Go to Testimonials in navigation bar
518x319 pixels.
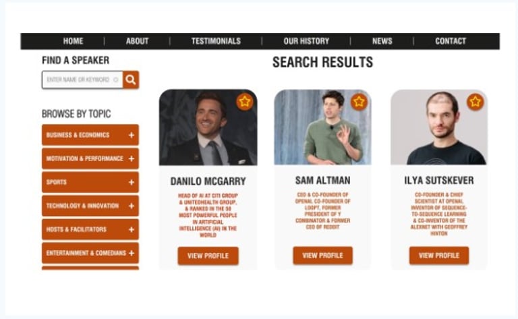[x=216, y=41]
